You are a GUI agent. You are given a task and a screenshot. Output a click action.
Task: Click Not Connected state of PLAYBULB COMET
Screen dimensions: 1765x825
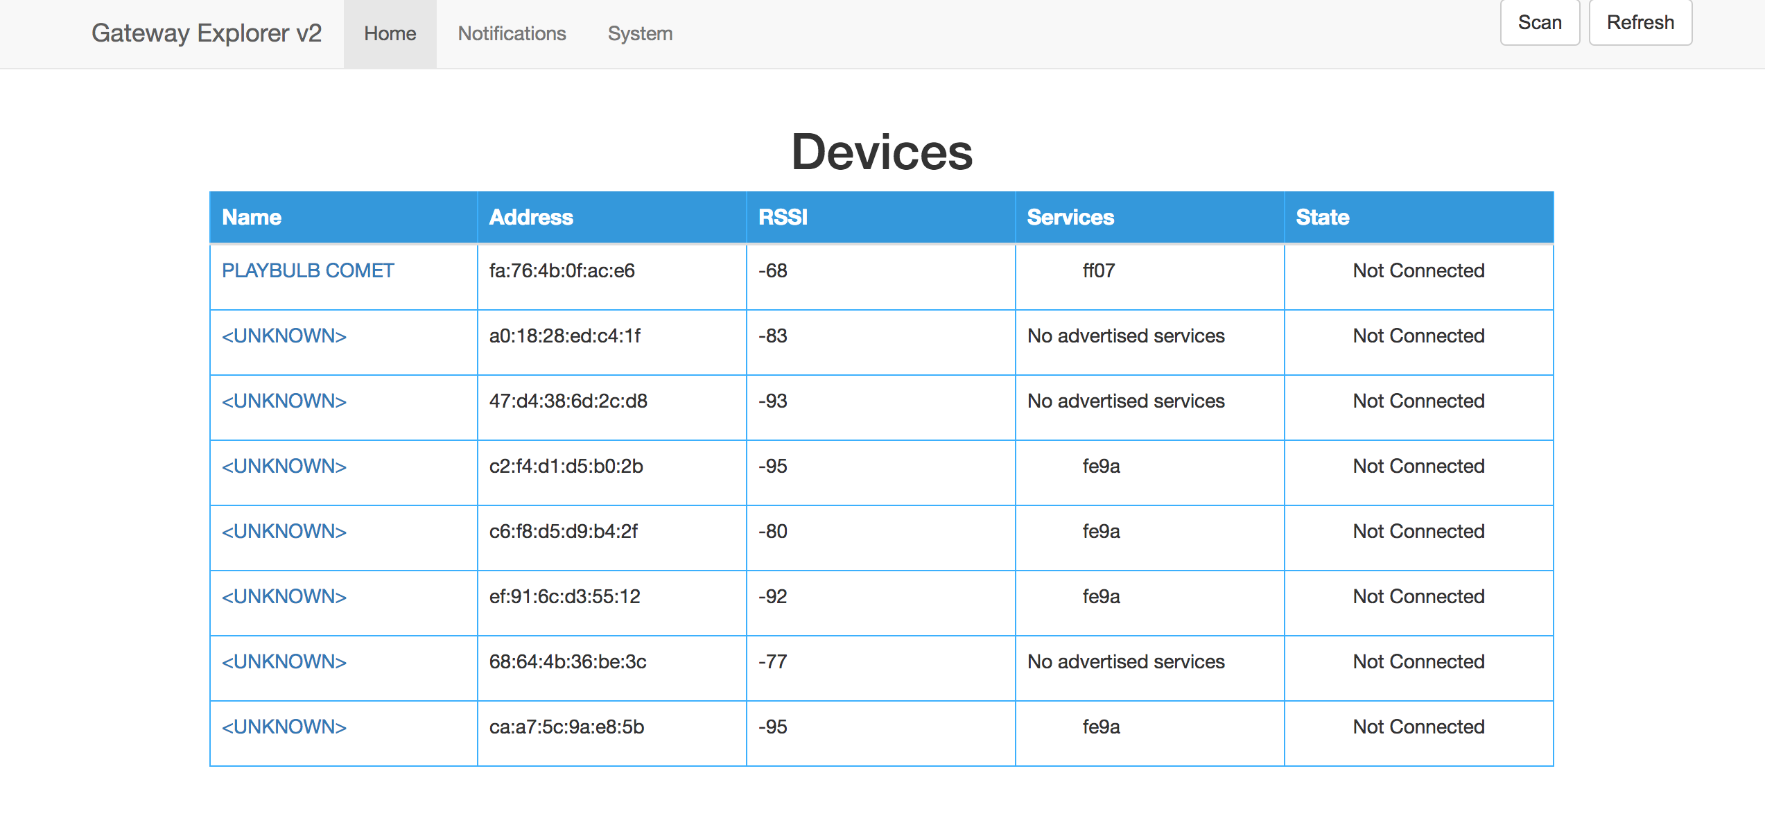tap(1419, 270)
